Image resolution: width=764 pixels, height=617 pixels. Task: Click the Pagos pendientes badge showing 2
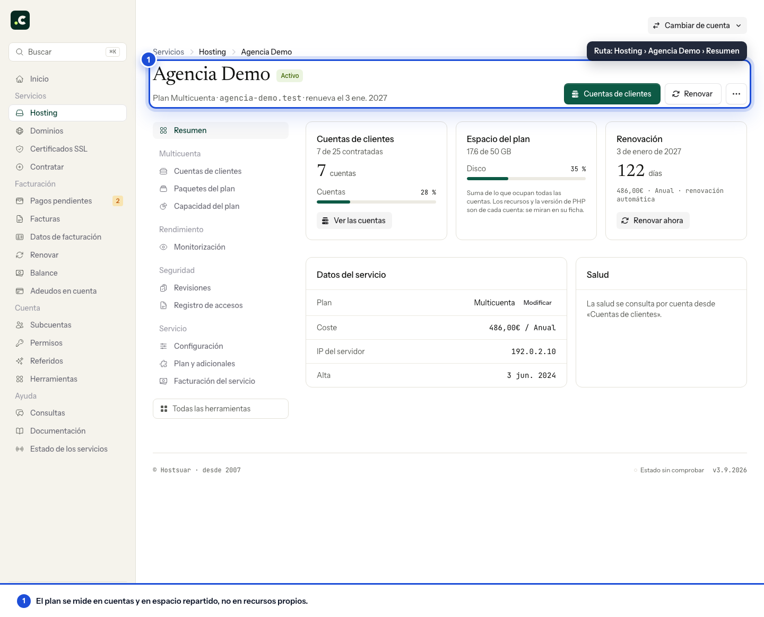118,201
